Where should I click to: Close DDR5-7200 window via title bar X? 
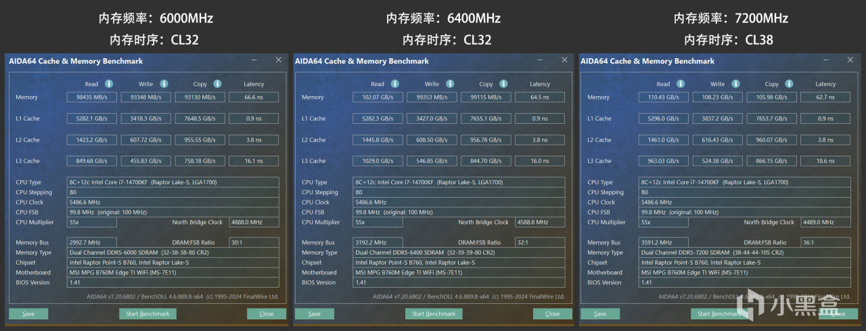click(x=850, y=60)
